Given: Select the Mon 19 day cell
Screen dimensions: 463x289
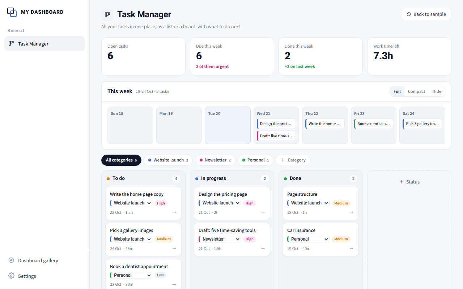Looking at the screenshot, I should click(x=179, y=125).
